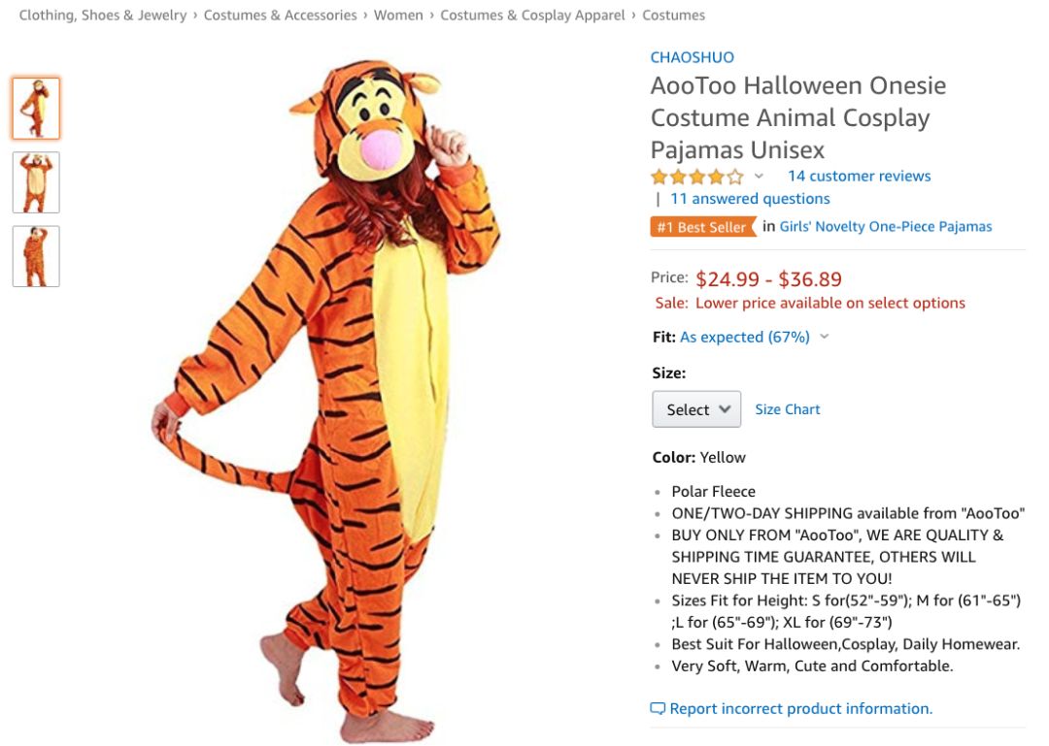Go to Costumes & Accessories breadcrumb

(280, 16)
